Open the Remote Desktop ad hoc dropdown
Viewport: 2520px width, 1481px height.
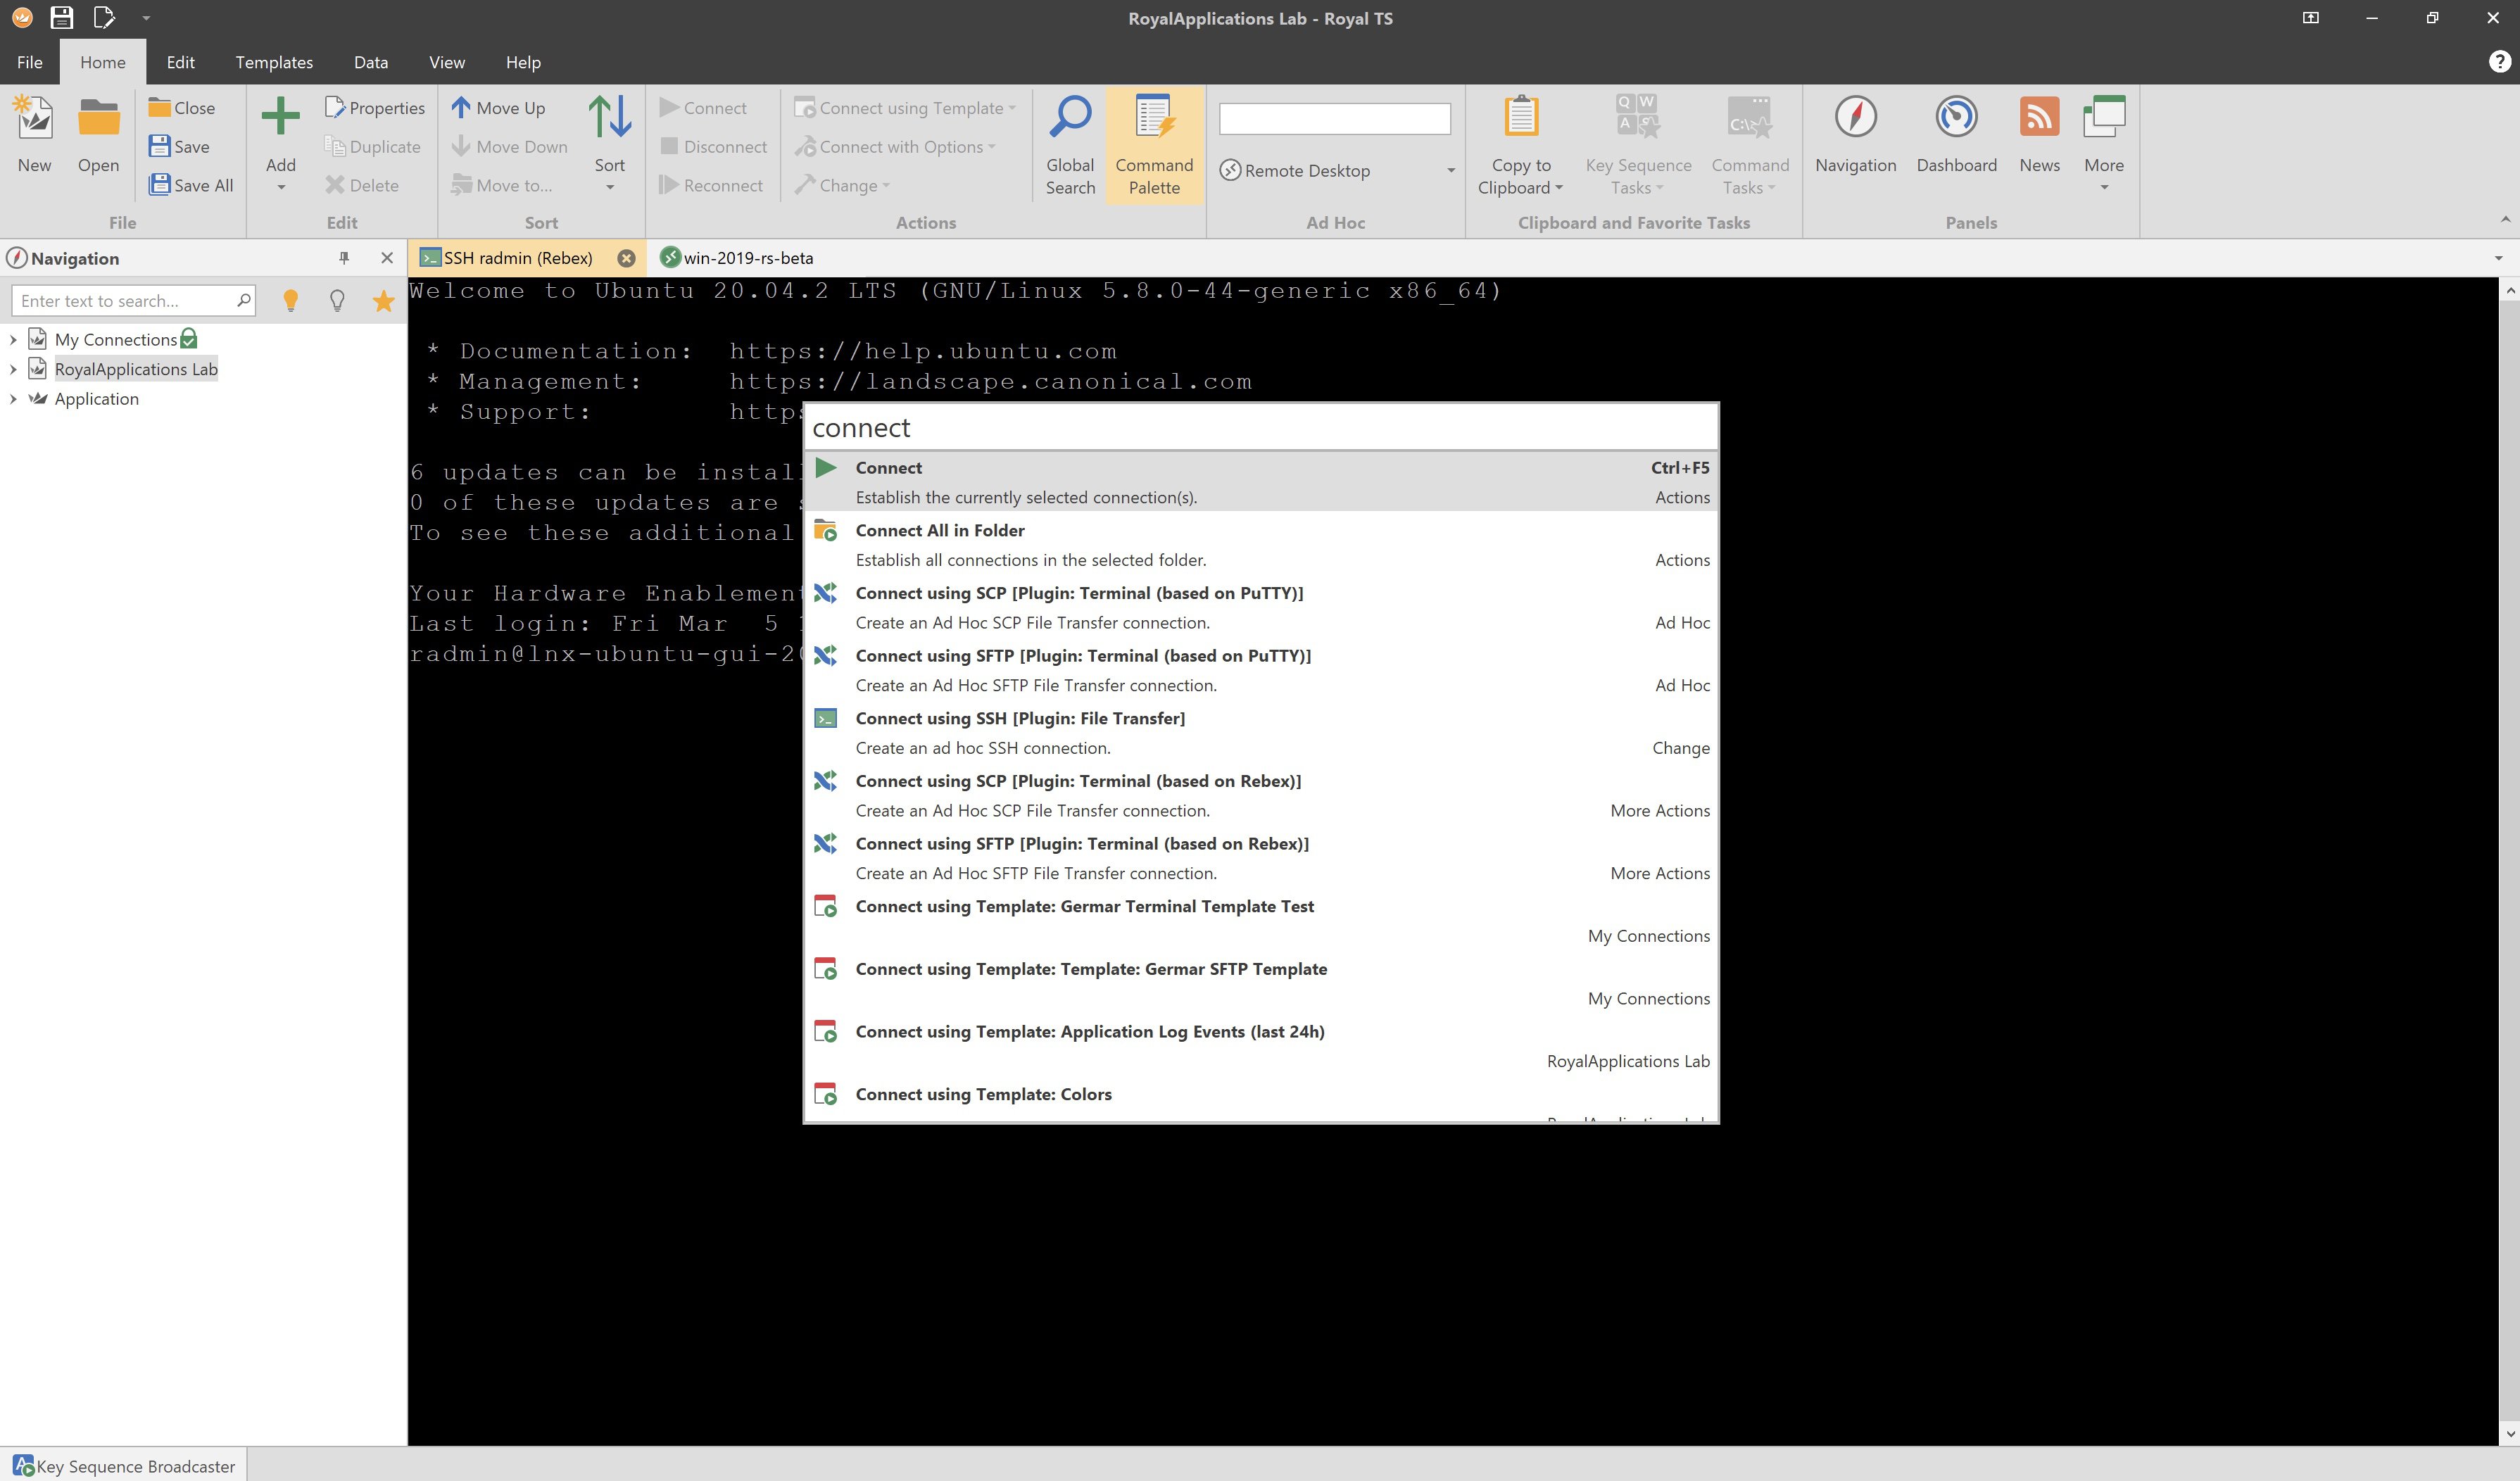click(1450, 171)
